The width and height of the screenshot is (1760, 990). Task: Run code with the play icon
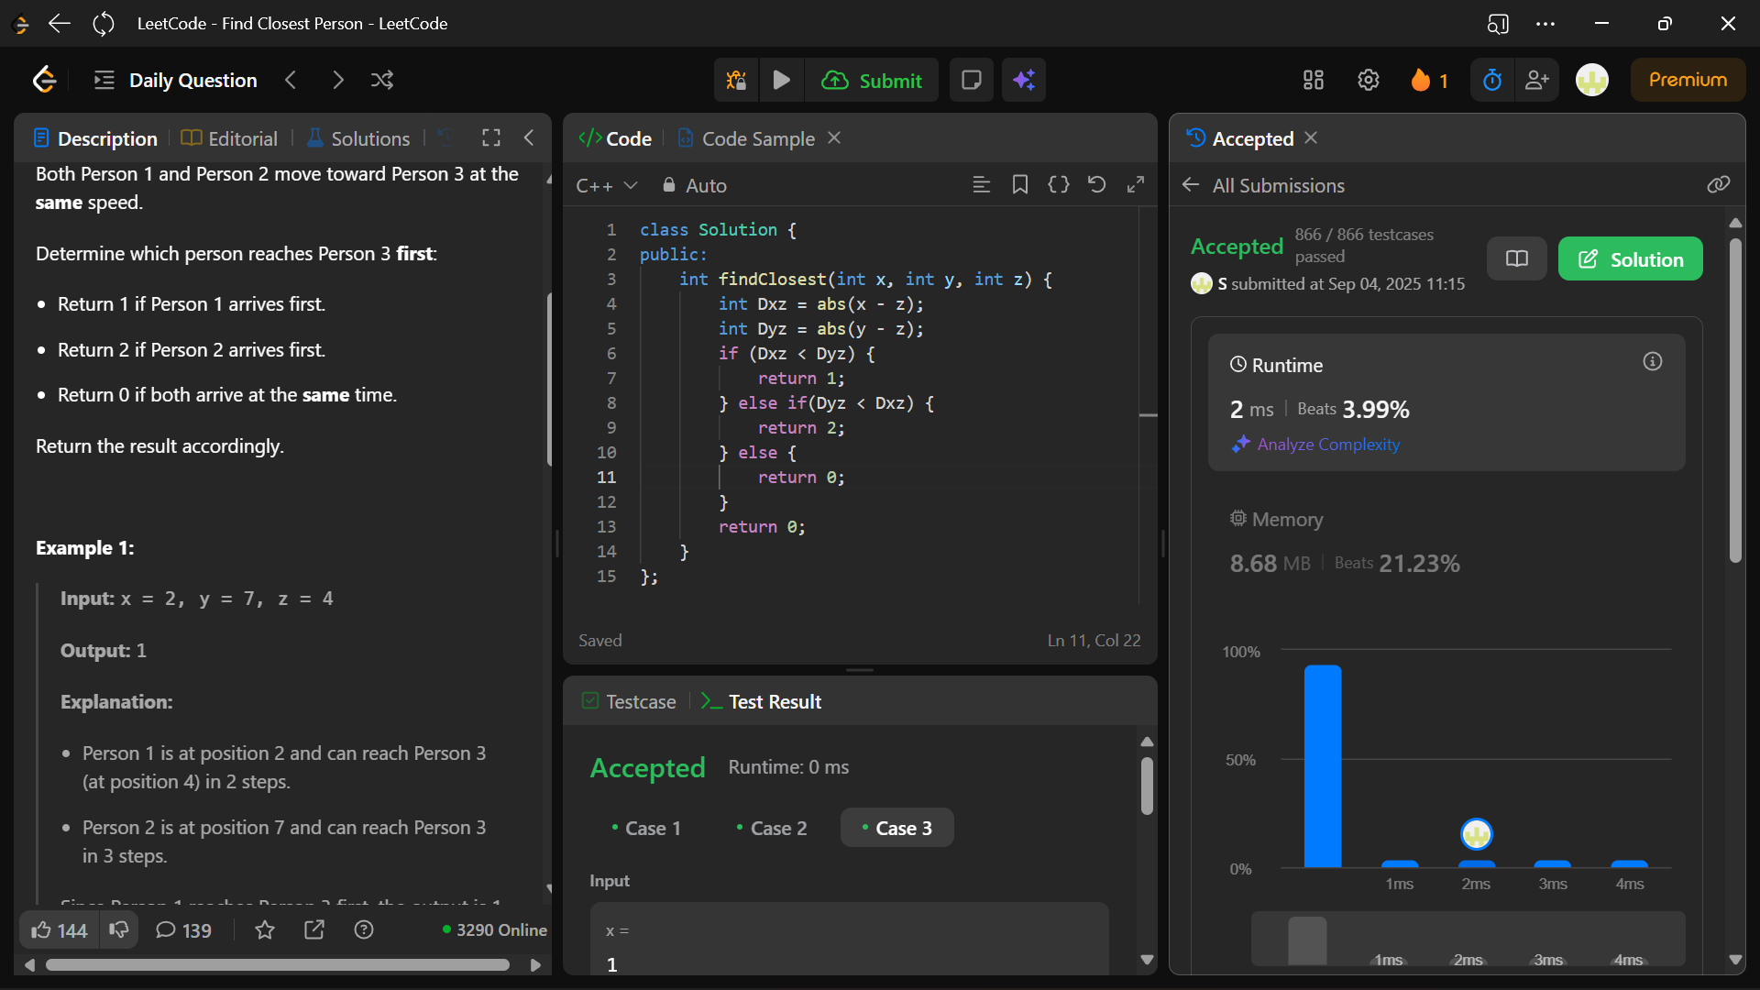coord(781,81)
